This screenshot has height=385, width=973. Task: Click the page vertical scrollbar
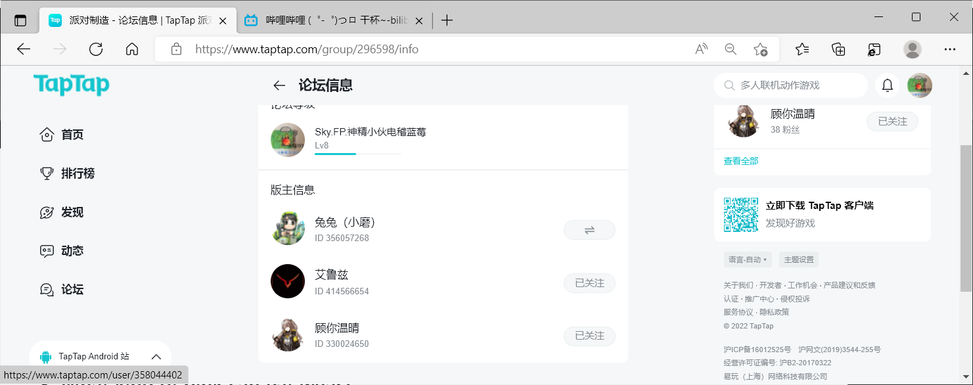(x=966, y=219)
